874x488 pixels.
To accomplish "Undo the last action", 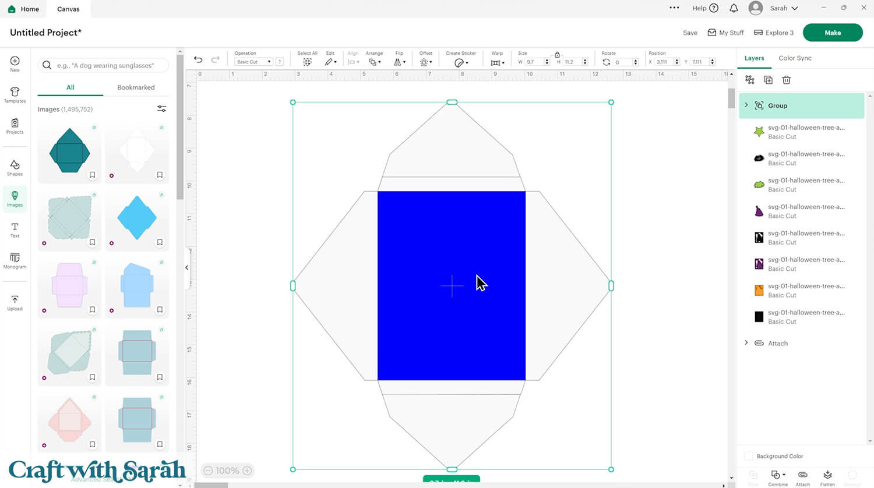I will [x=198, y=59].
